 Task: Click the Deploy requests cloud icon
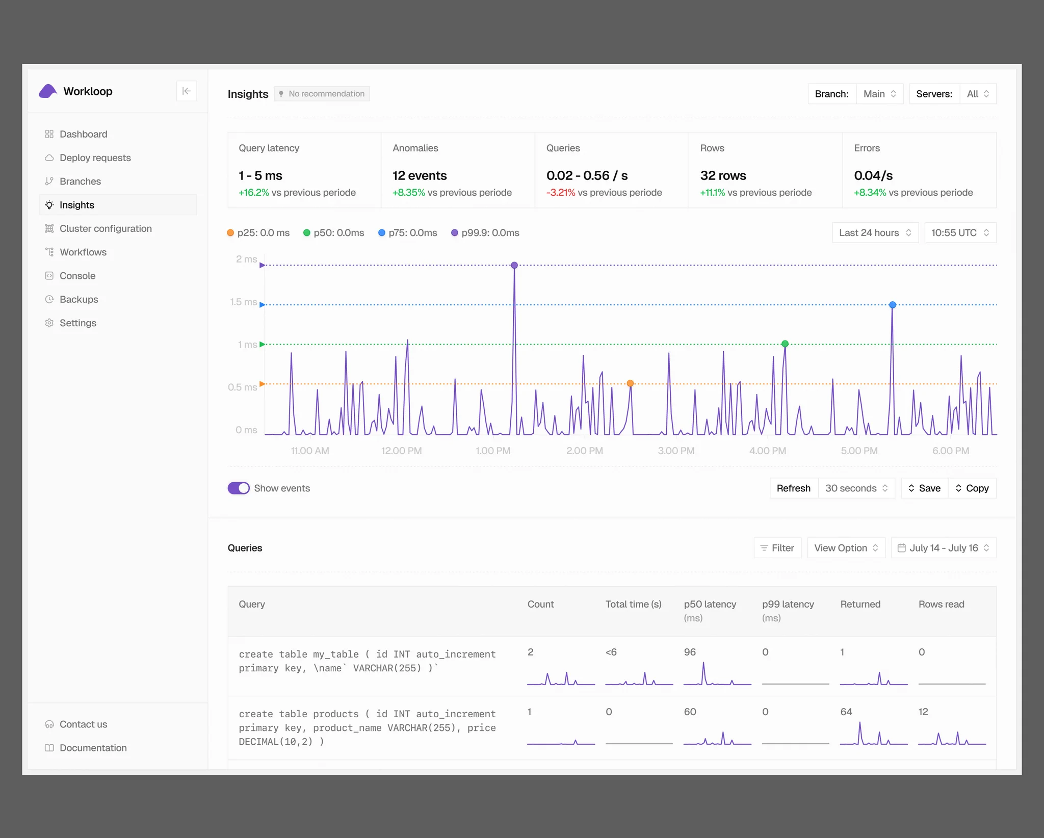click(x=49, y=158)
